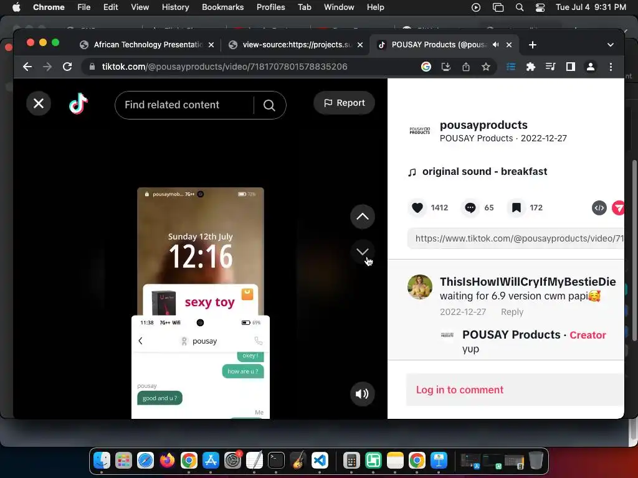Click the TikTok logo icon
This screenshot has height=478, width=638.
(x=79, y=103)
